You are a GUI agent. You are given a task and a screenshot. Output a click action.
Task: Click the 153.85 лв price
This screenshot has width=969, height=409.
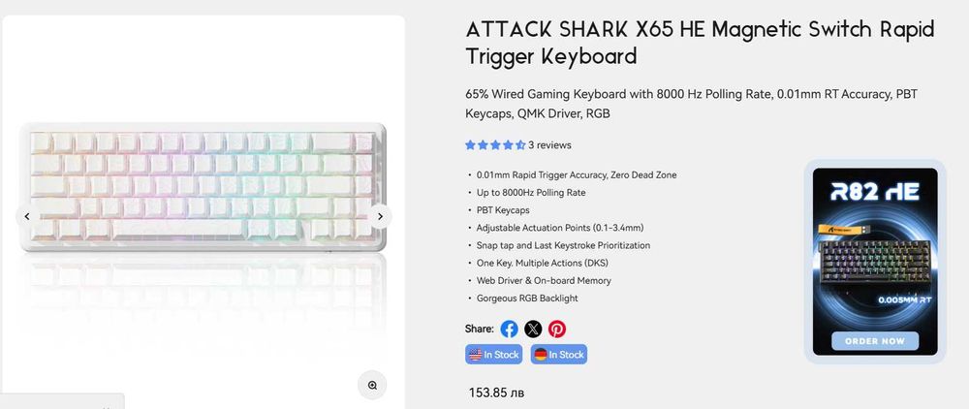point(496,393)
